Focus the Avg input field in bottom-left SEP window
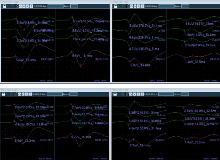The height and width of the screenshot is (160, 220). pyautogui.click(x=55, y=94)
